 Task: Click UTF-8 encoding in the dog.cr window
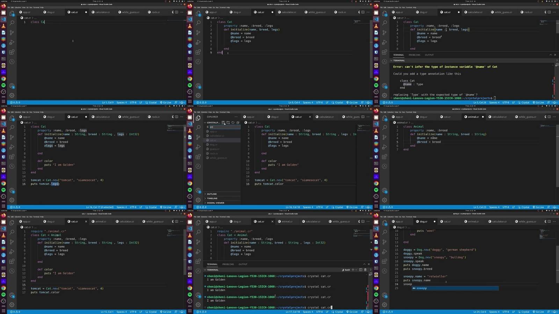point(506,312)
